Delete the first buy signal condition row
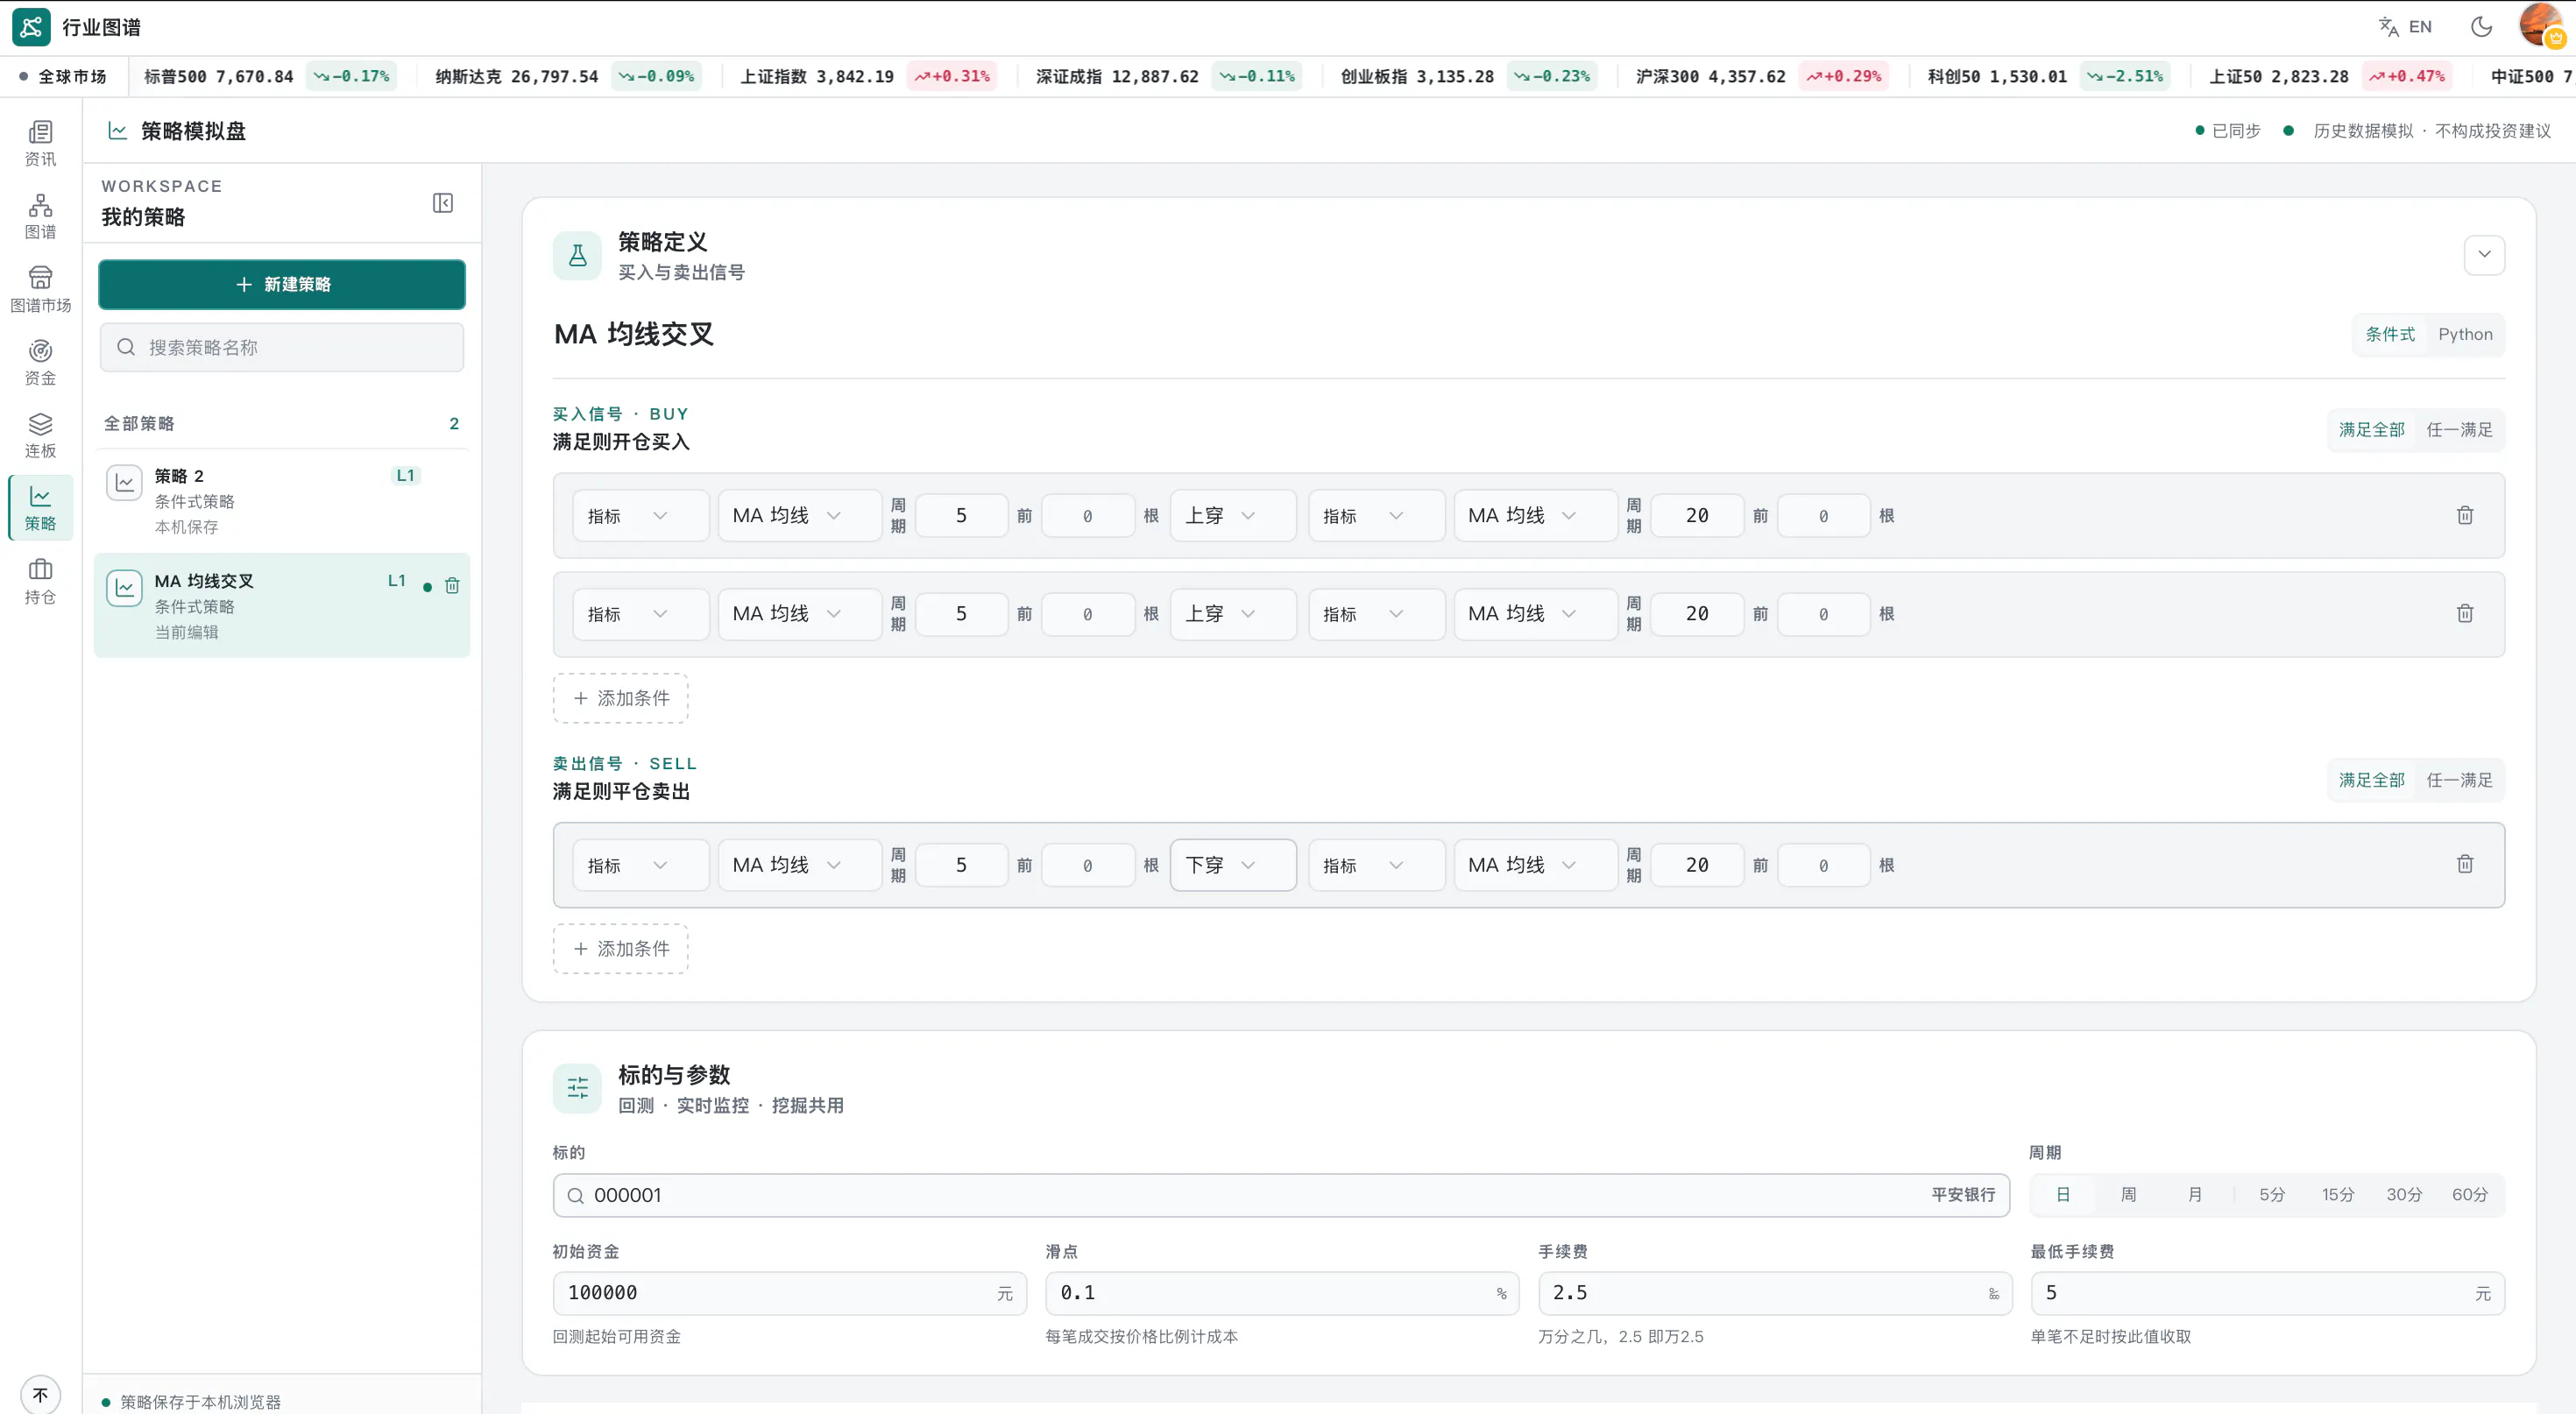The height and width of the screenshot is (1414, 2576). pos(2465,515)
